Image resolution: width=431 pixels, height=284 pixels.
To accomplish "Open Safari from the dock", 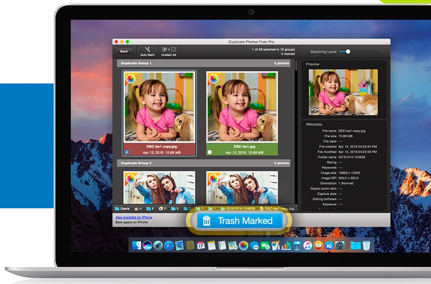I will click(168, 246).
